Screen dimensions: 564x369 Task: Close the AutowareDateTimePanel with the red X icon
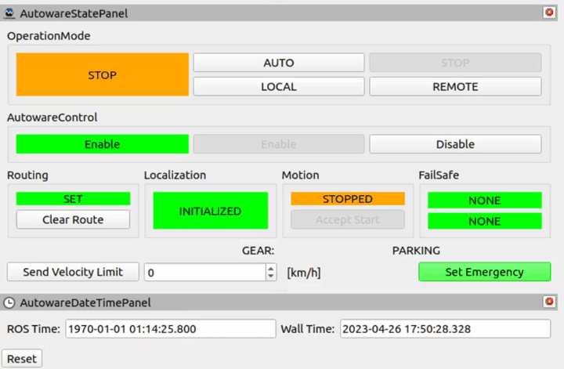(x=549, y=302)
